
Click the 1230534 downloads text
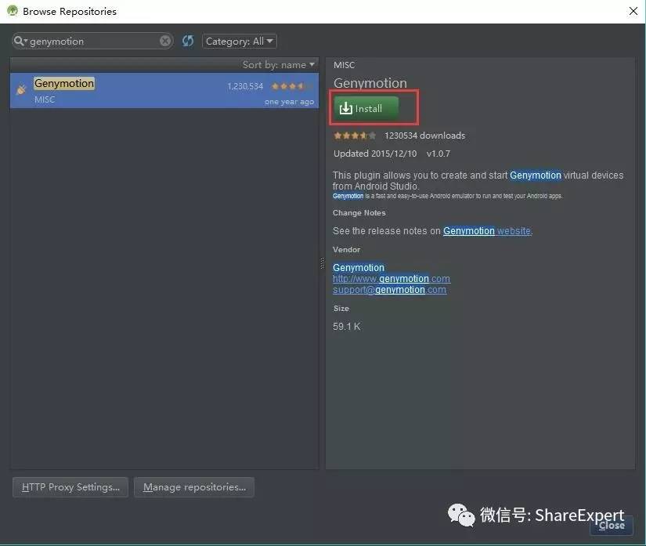(x=424, y=136)
